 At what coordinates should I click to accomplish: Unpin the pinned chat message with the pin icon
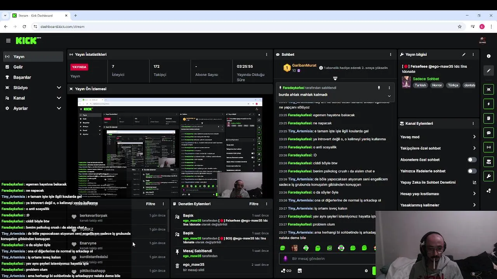point(379,88)
